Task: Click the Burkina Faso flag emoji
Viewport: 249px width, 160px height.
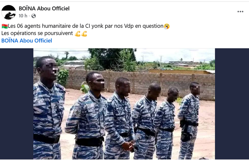Action: pos(5,26)
